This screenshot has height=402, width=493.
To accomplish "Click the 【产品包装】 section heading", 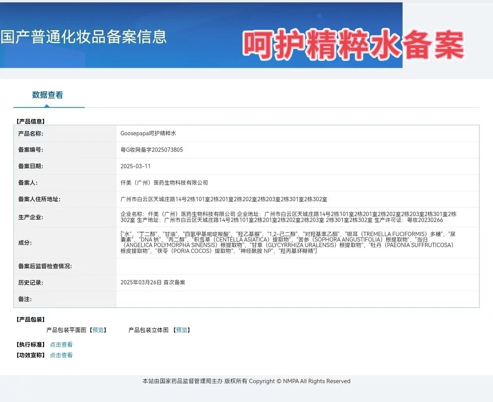I will pyautogui.click(x=30, y=320).
